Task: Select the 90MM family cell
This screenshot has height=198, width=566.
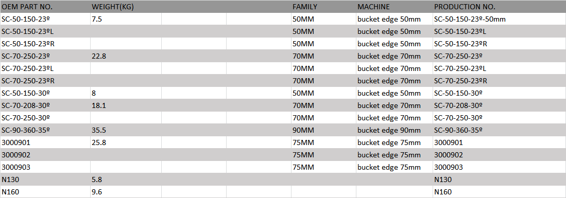Action: tap(323, 130)
